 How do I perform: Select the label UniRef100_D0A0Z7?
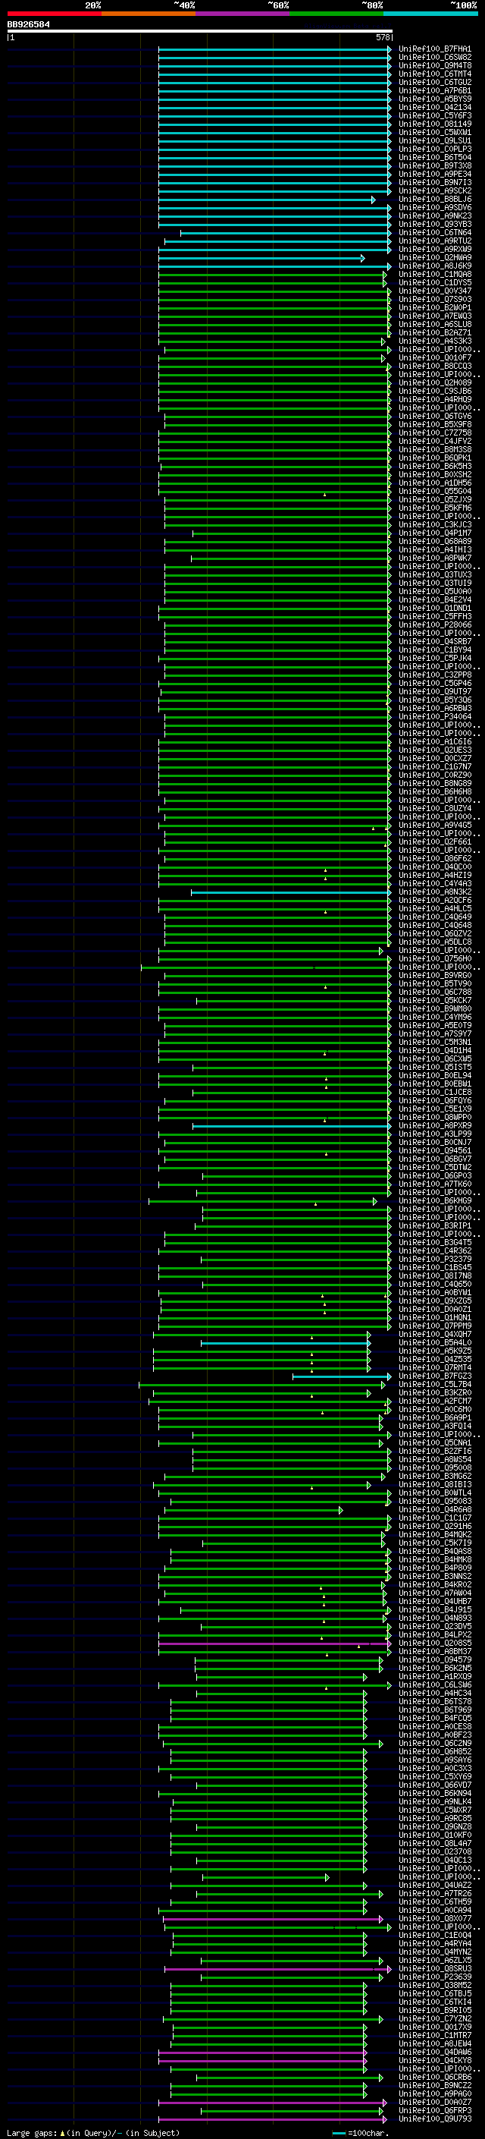pyautogui.click(x=434, y=2102)
